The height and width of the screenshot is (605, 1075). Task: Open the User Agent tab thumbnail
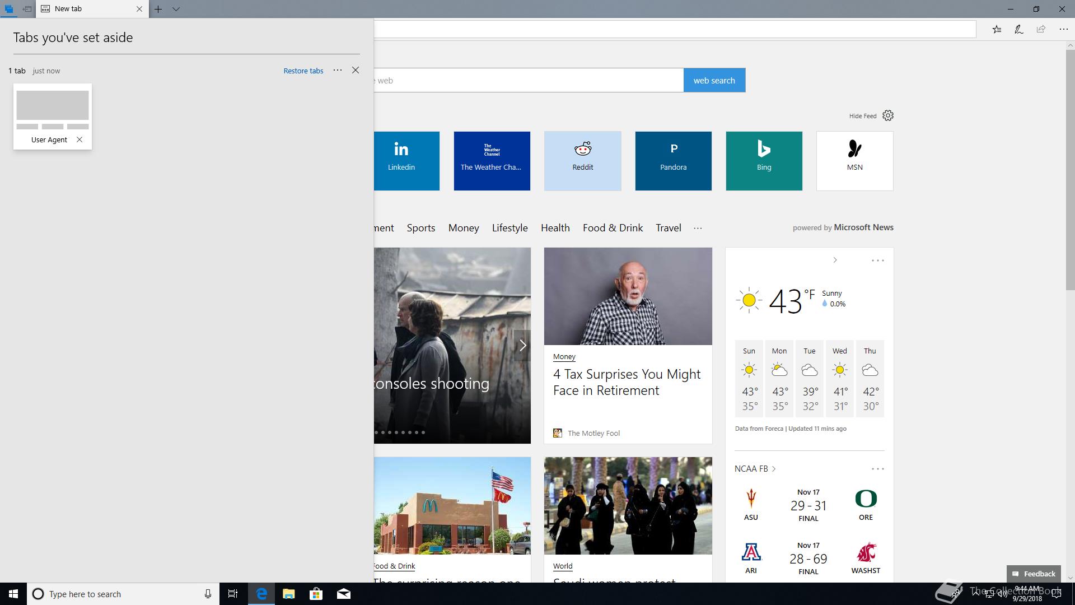[52, 106]
